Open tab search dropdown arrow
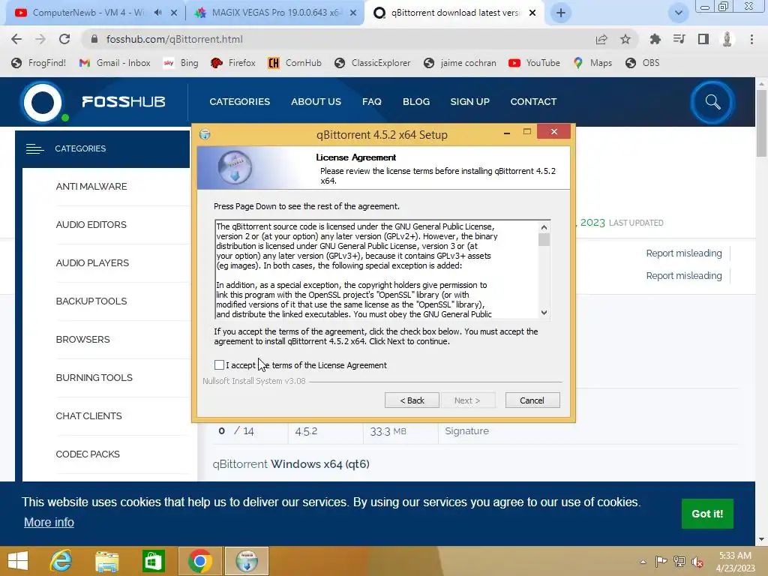The width and height of the screenshot is (768, 576). [x=678, y=13]
